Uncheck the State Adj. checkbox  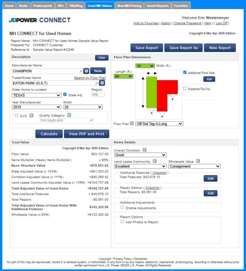click(x=65, y=94)
